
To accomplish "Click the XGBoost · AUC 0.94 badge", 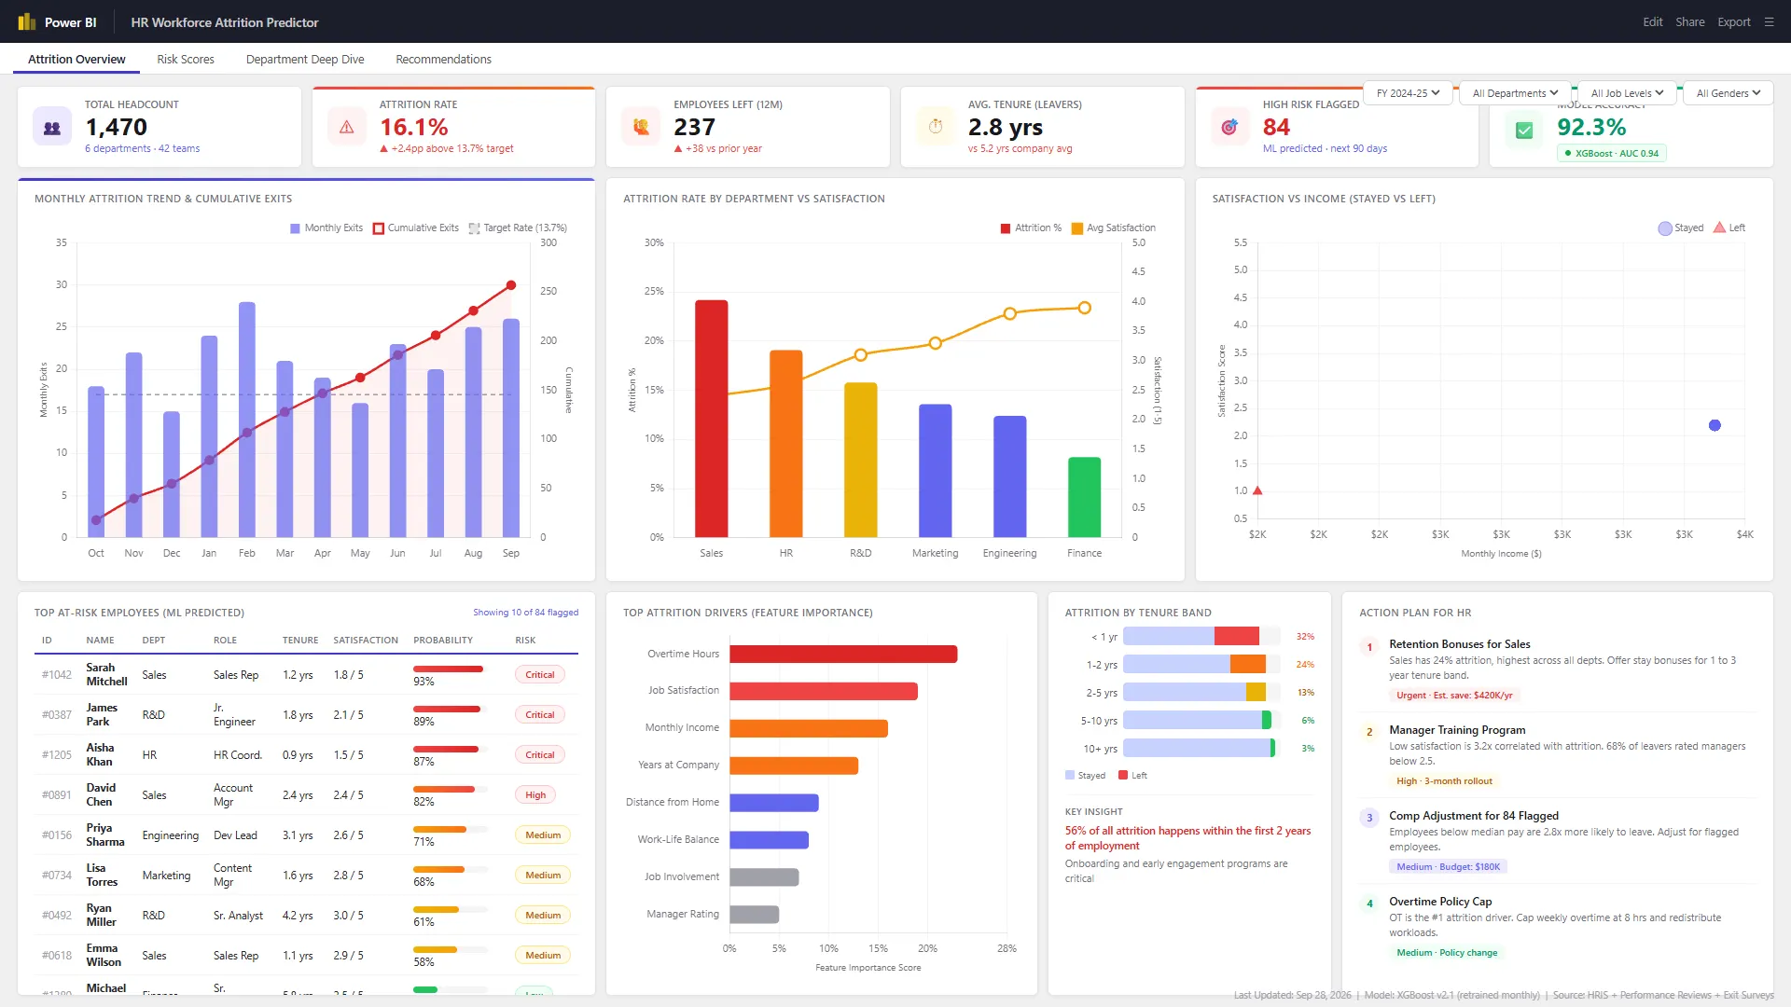I will tap(1612, 153).
